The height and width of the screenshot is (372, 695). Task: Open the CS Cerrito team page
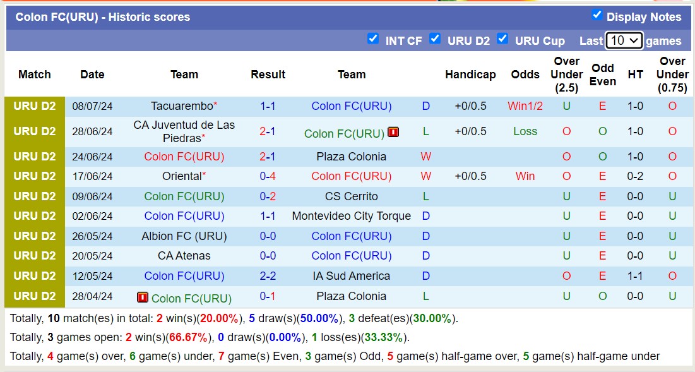tap(351, 196)
